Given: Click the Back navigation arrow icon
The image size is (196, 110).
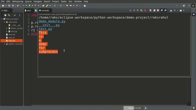Looking at the screenshot, I should [71, 5].
